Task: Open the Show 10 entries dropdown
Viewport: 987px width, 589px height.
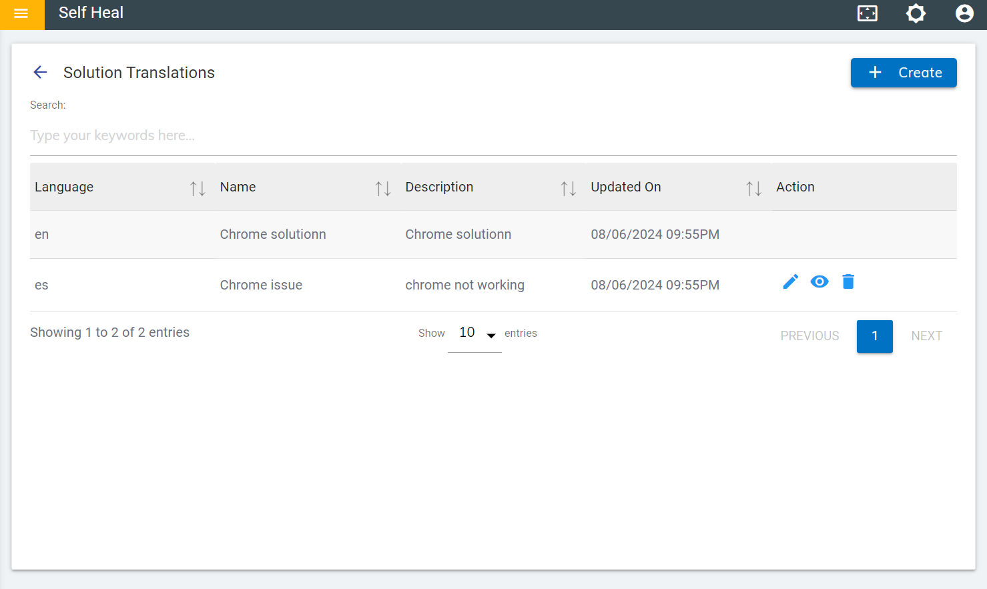Action: click(x=474, y=334)
